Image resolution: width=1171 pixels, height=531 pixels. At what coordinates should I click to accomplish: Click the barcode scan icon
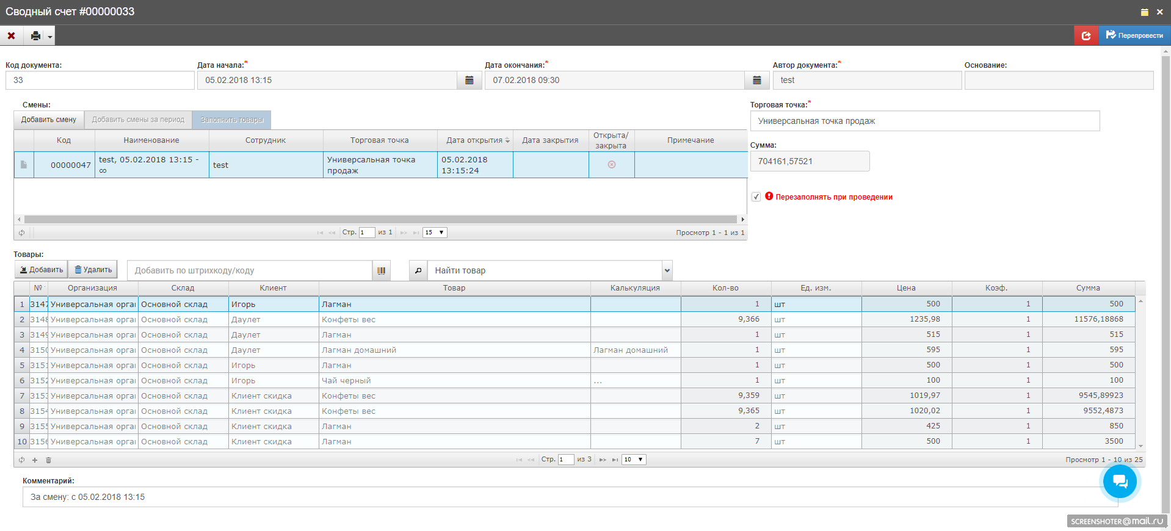381,271
